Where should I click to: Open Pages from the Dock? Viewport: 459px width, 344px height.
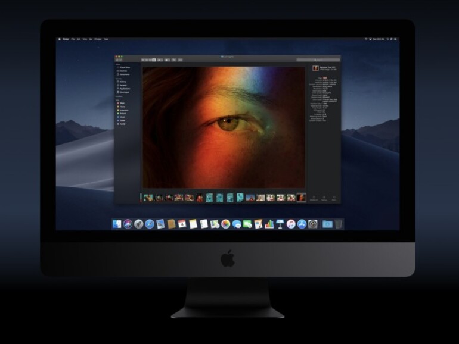tap(258, 224)
